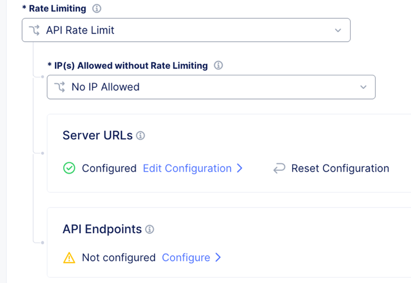The width and height of the screenshot is (411, 283).
Task: Click the chevron arrow in No IP Allowed field
Action: 363,87
